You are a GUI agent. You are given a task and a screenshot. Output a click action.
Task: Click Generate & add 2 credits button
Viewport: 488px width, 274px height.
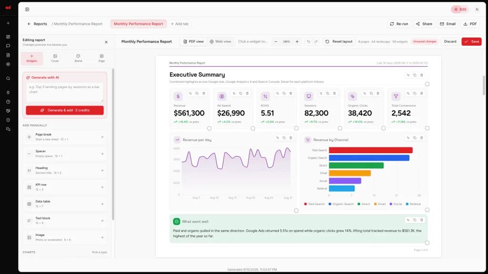tap(65, 110)
